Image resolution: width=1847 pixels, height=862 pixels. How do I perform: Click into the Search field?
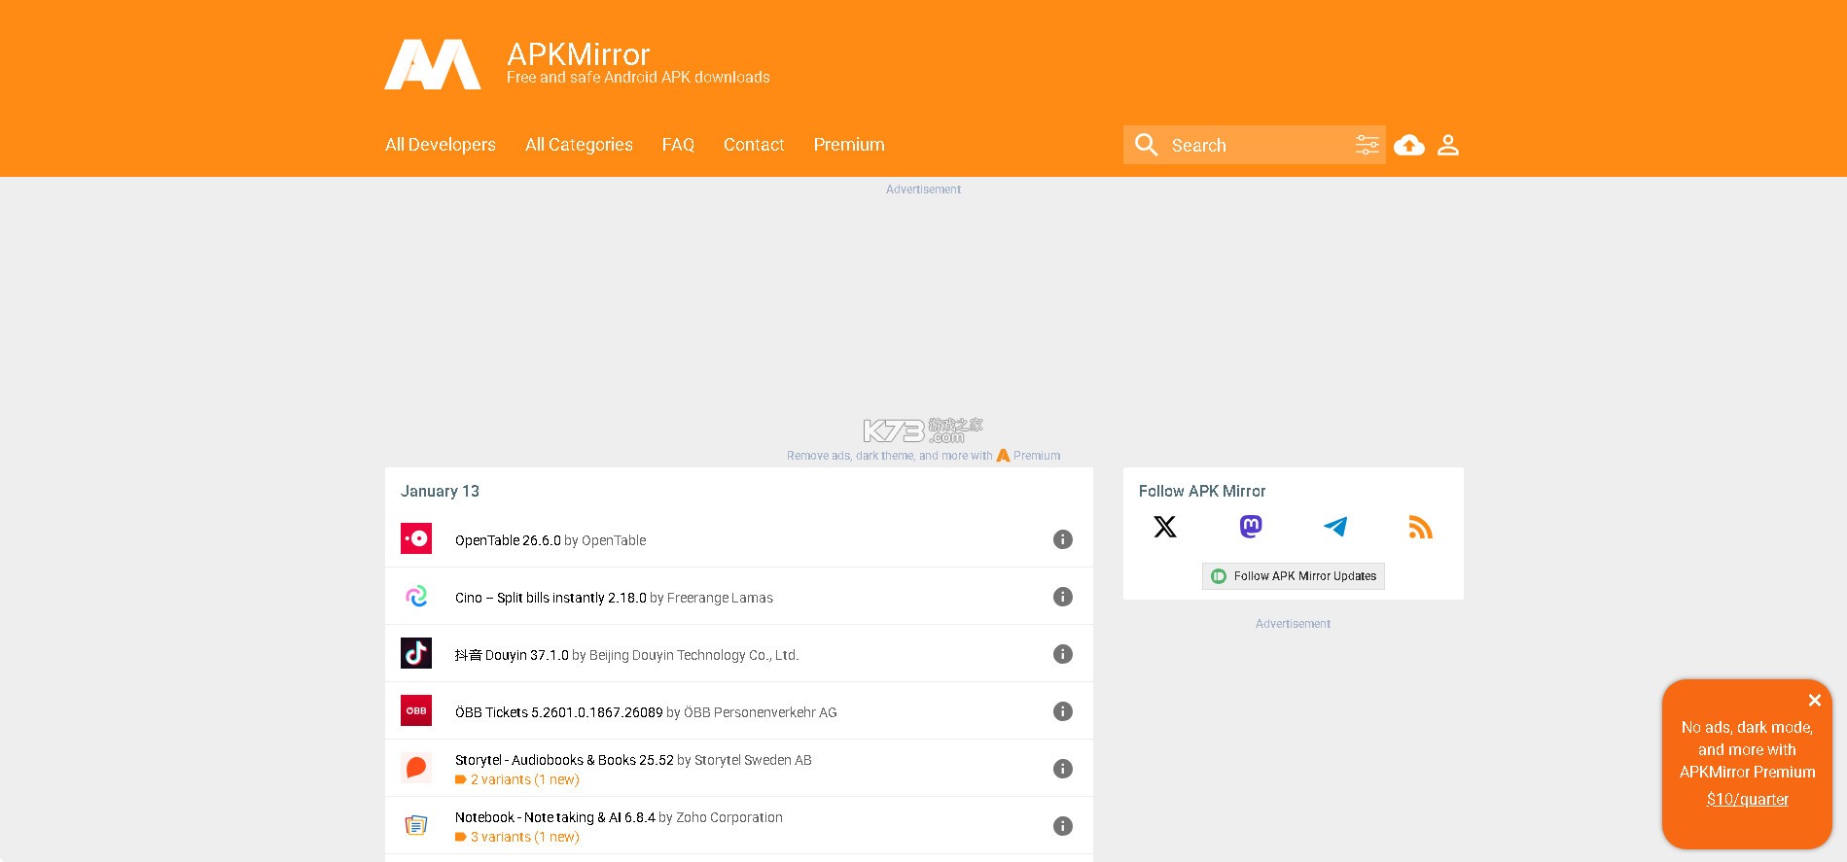1255,145
